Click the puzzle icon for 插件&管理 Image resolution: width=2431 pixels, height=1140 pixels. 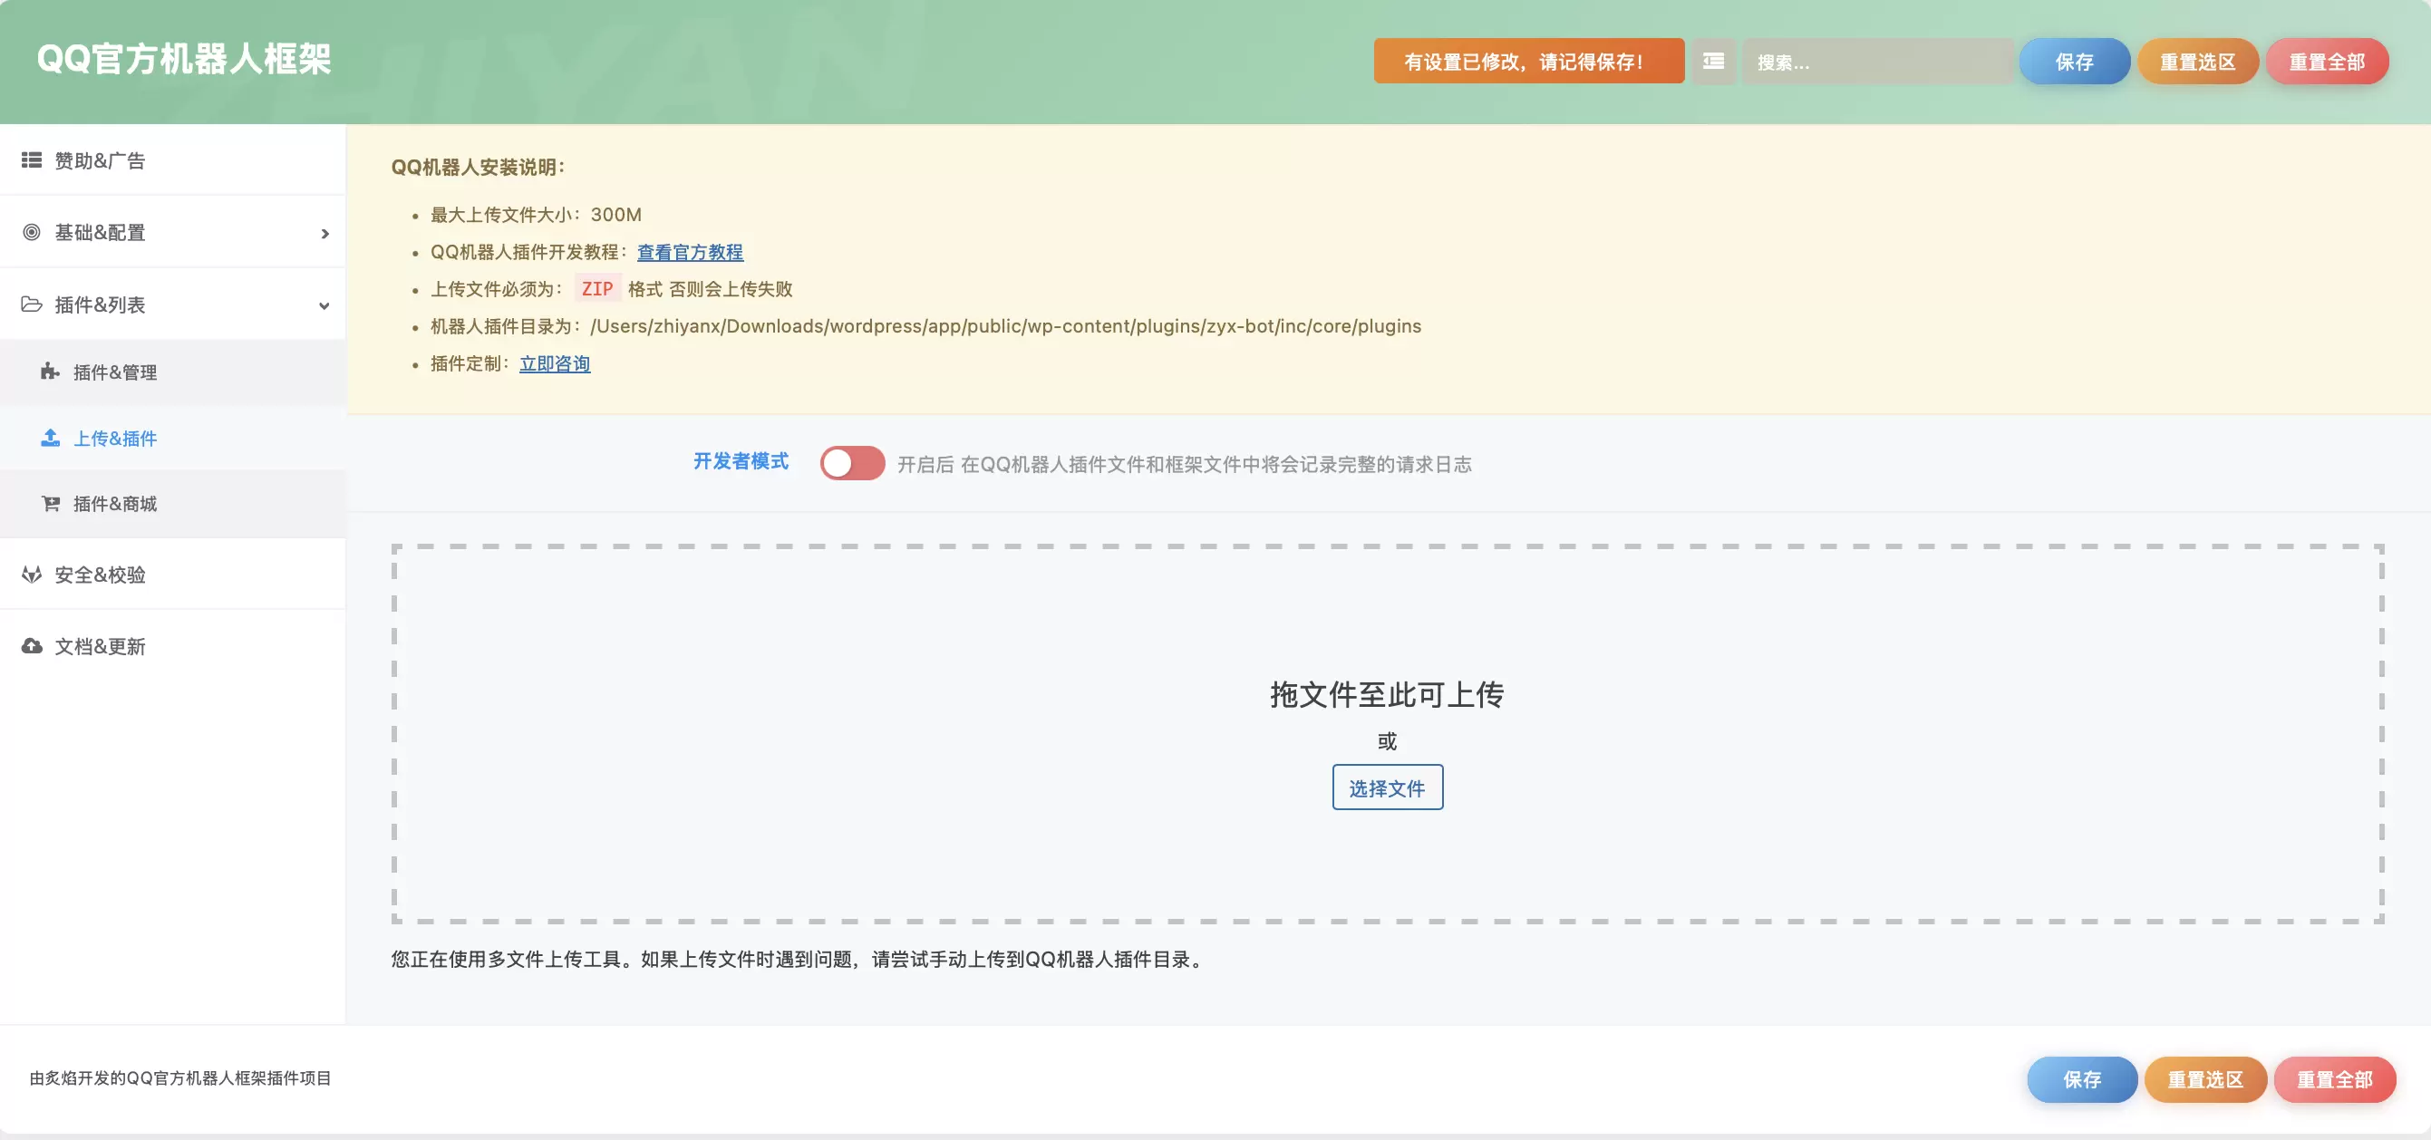(x=50, y=372)
